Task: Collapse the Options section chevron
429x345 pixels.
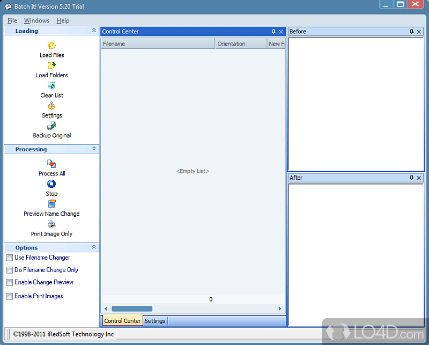Action: 94,247
